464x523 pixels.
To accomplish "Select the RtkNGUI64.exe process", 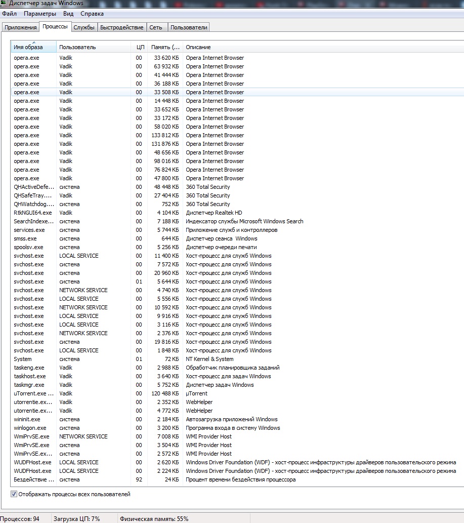I will tap(237, 213).
